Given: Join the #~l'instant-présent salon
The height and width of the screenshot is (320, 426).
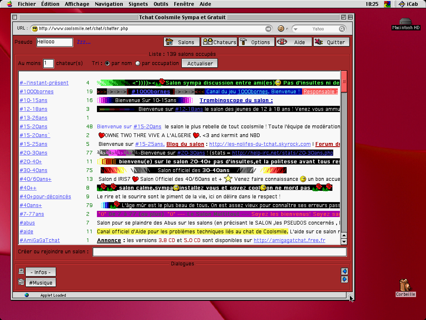Looking at the screenshot, I should click(44, 83).
